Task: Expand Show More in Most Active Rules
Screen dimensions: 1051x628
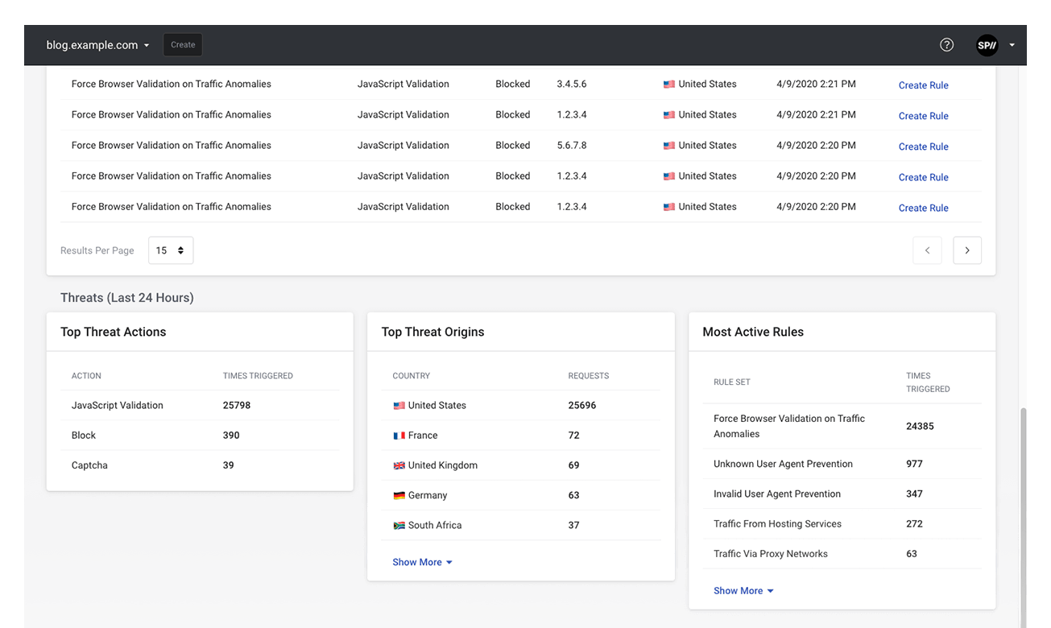Action: [743, 591]
